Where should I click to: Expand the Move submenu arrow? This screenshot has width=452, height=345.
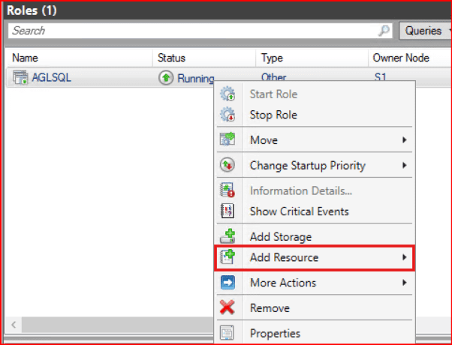click(405, 140)
